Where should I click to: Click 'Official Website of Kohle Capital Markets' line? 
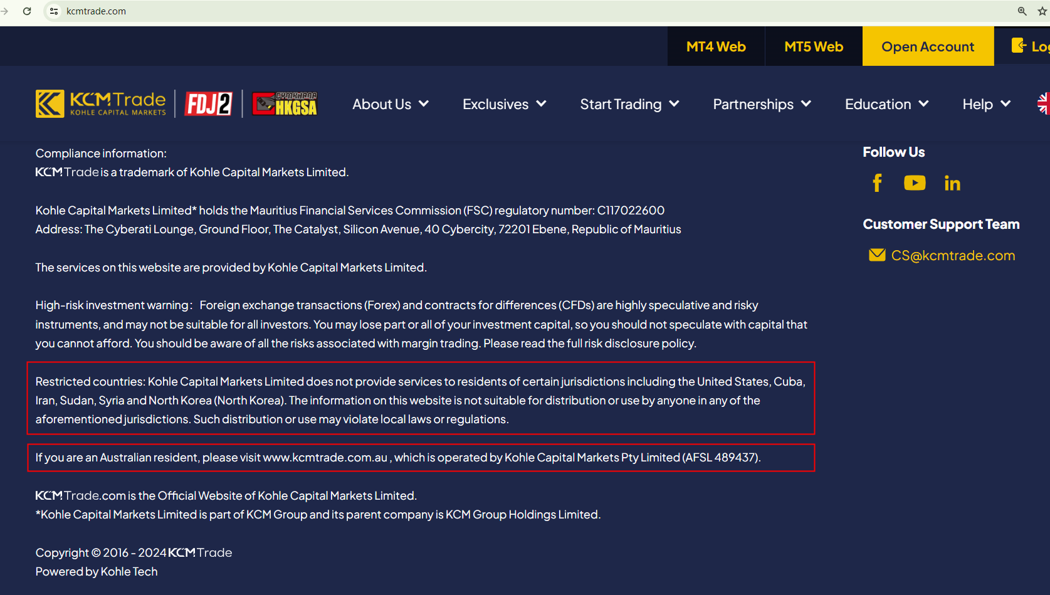pos(226,496)
